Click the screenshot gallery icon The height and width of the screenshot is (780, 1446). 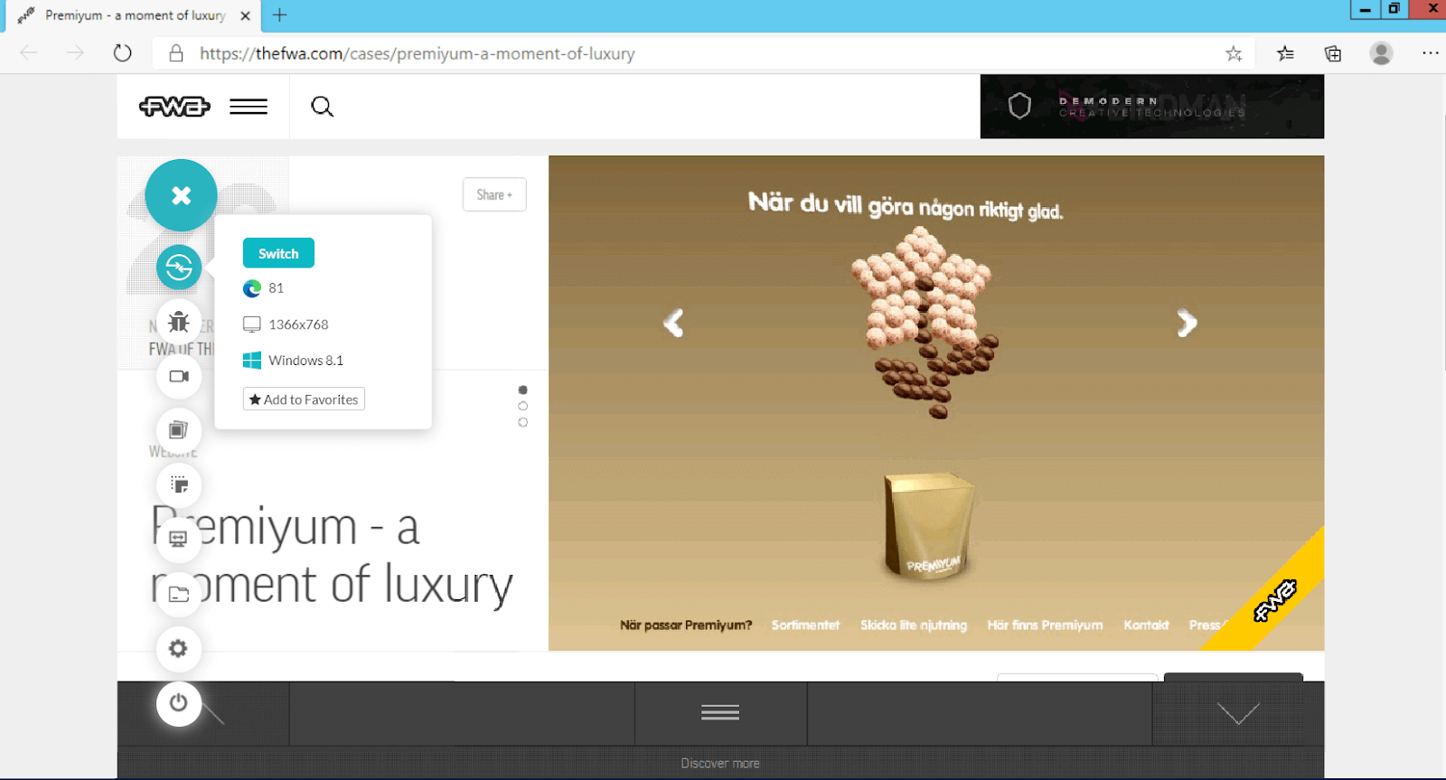click(179, 430)
